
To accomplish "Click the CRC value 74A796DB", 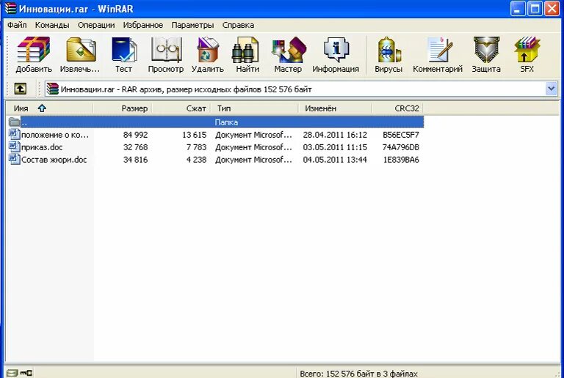I will (x=401, y=147).
